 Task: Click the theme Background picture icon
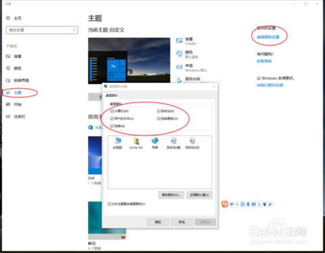click(x=179, y=41)
